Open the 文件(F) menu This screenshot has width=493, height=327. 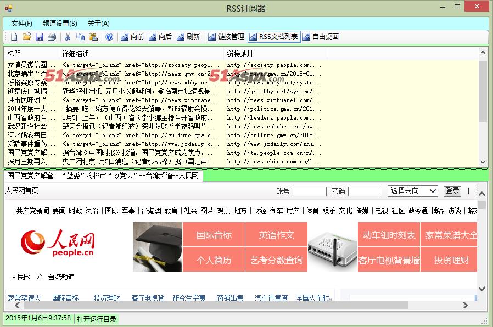pyautogui.click(x=22, y=24)
